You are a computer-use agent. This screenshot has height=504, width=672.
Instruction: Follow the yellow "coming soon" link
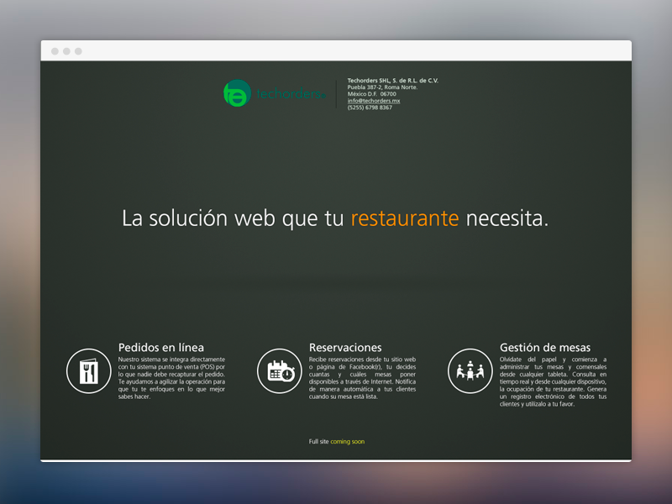pos(348,441)
